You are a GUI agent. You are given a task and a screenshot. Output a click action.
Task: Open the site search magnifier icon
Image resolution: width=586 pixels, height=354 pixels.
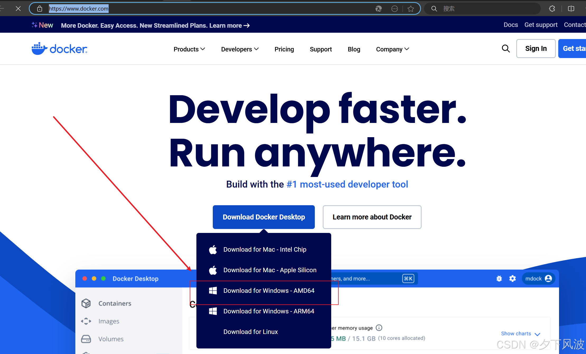(505, 49)
